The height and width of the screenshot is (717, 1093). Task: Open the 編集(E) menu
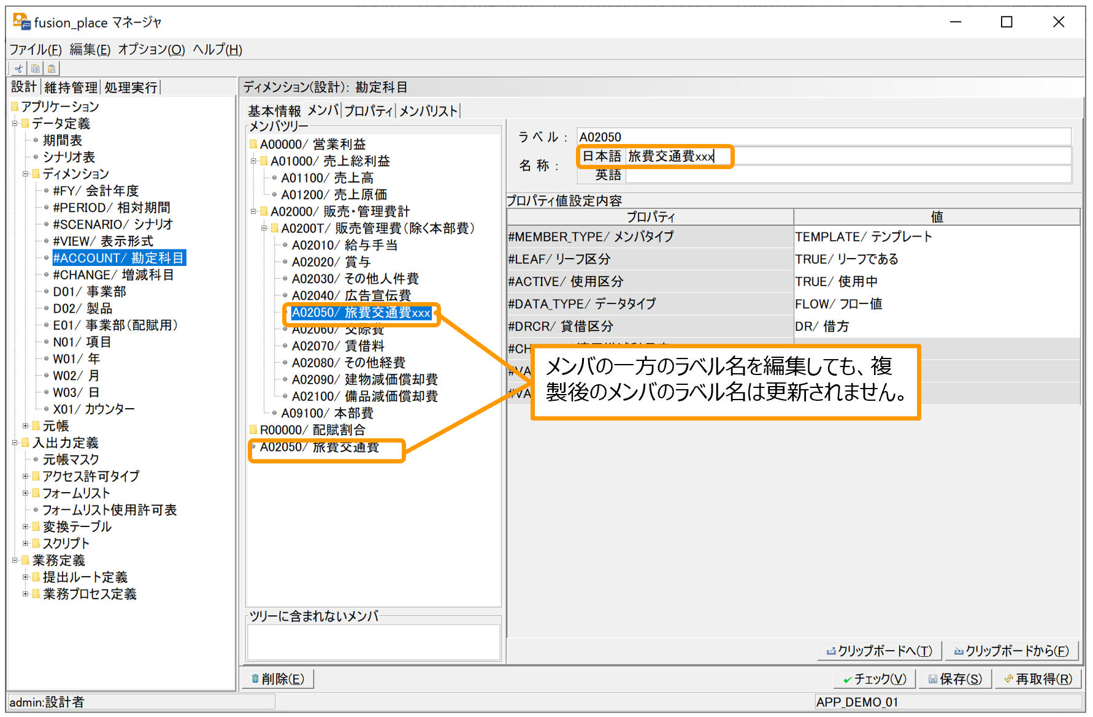[x=90, y=50]
